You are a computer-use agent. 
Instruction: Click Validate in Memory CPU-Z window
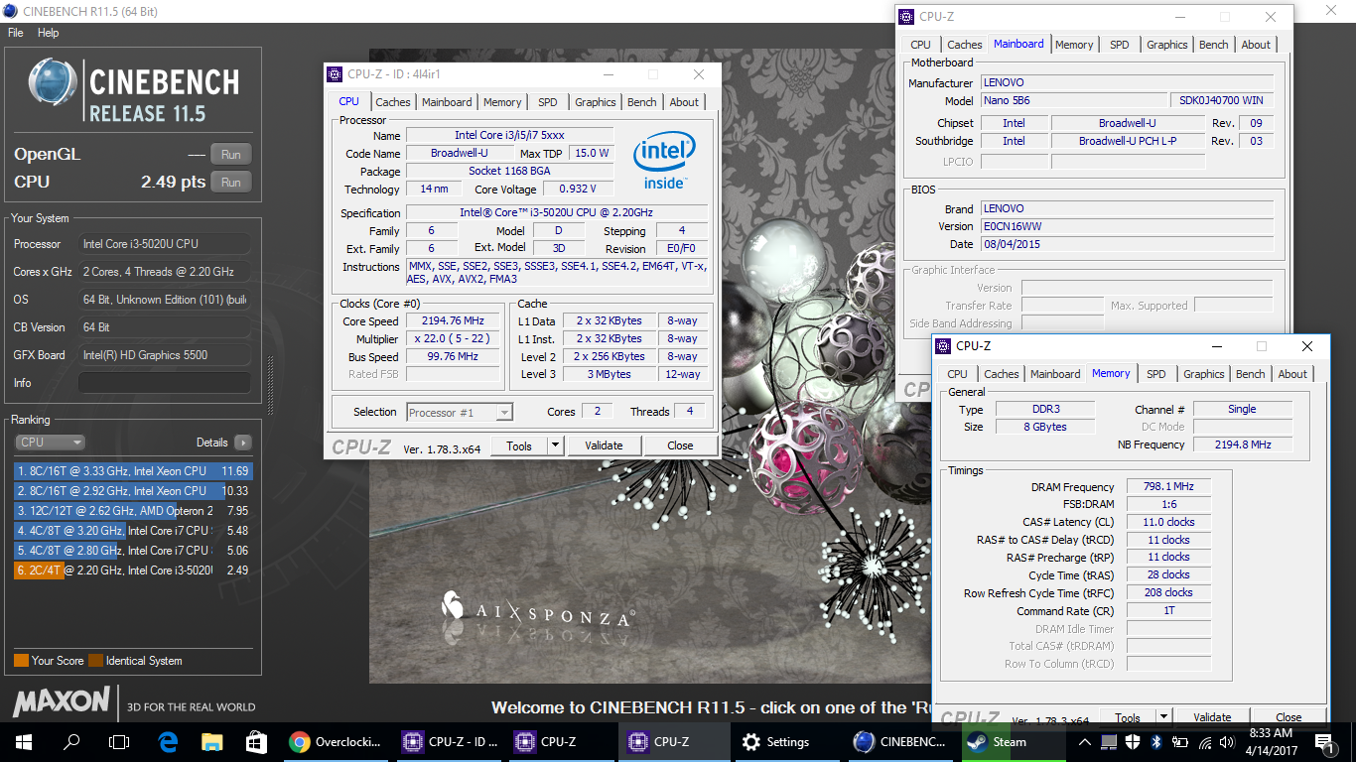coord(1212,717)
